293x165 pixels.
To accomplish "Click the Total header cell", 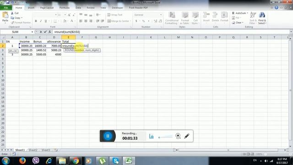I will (x=68, y=41).
